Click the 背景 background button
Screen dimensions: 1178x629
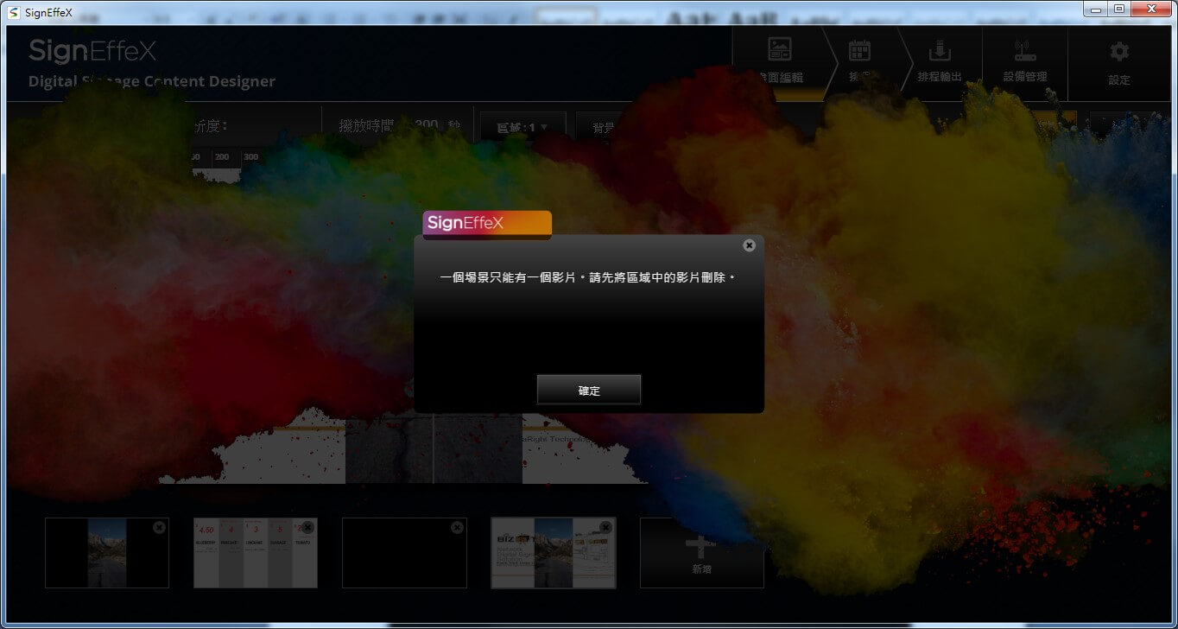604,127
